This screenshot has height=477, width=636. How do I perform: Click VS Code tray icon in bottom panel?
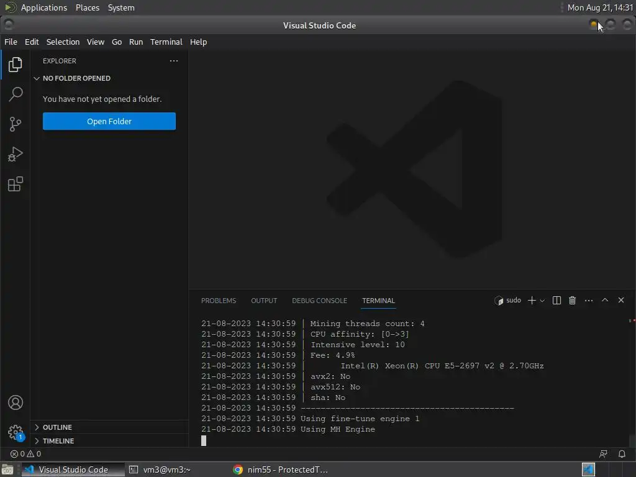(x=588, y=470)
